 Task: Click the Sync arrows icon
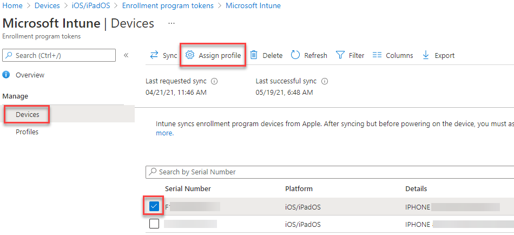tap(154, 55)
